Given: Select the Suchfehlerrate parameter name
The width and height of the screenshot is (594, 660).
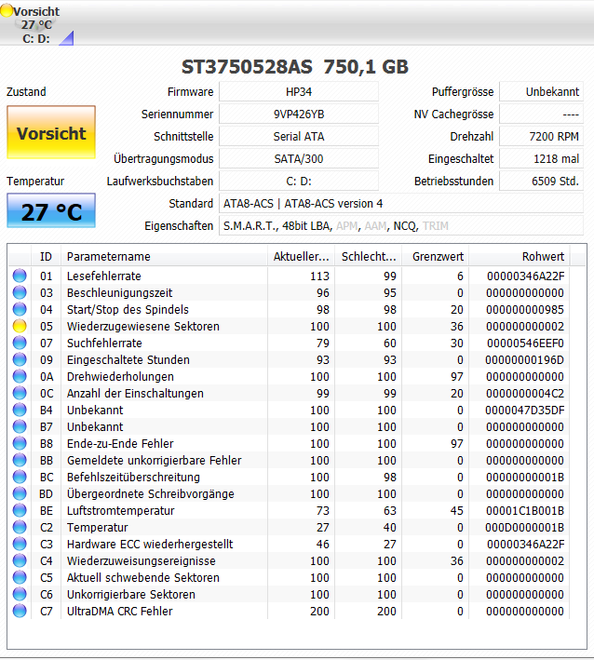Looking at the screenshot, I should tap(104, 343).
